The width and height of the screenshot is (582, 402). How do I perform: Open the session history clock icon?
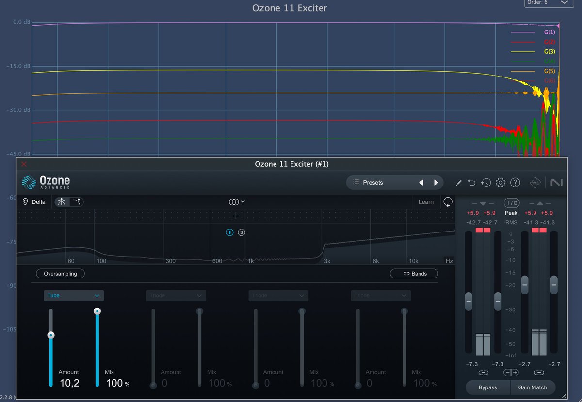[x=486, y=183]
